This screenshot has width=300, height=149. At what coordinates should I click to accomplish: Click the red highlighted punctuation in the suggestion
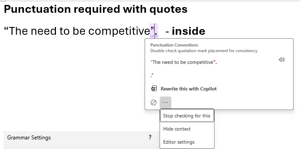click(x=215, y=62)
